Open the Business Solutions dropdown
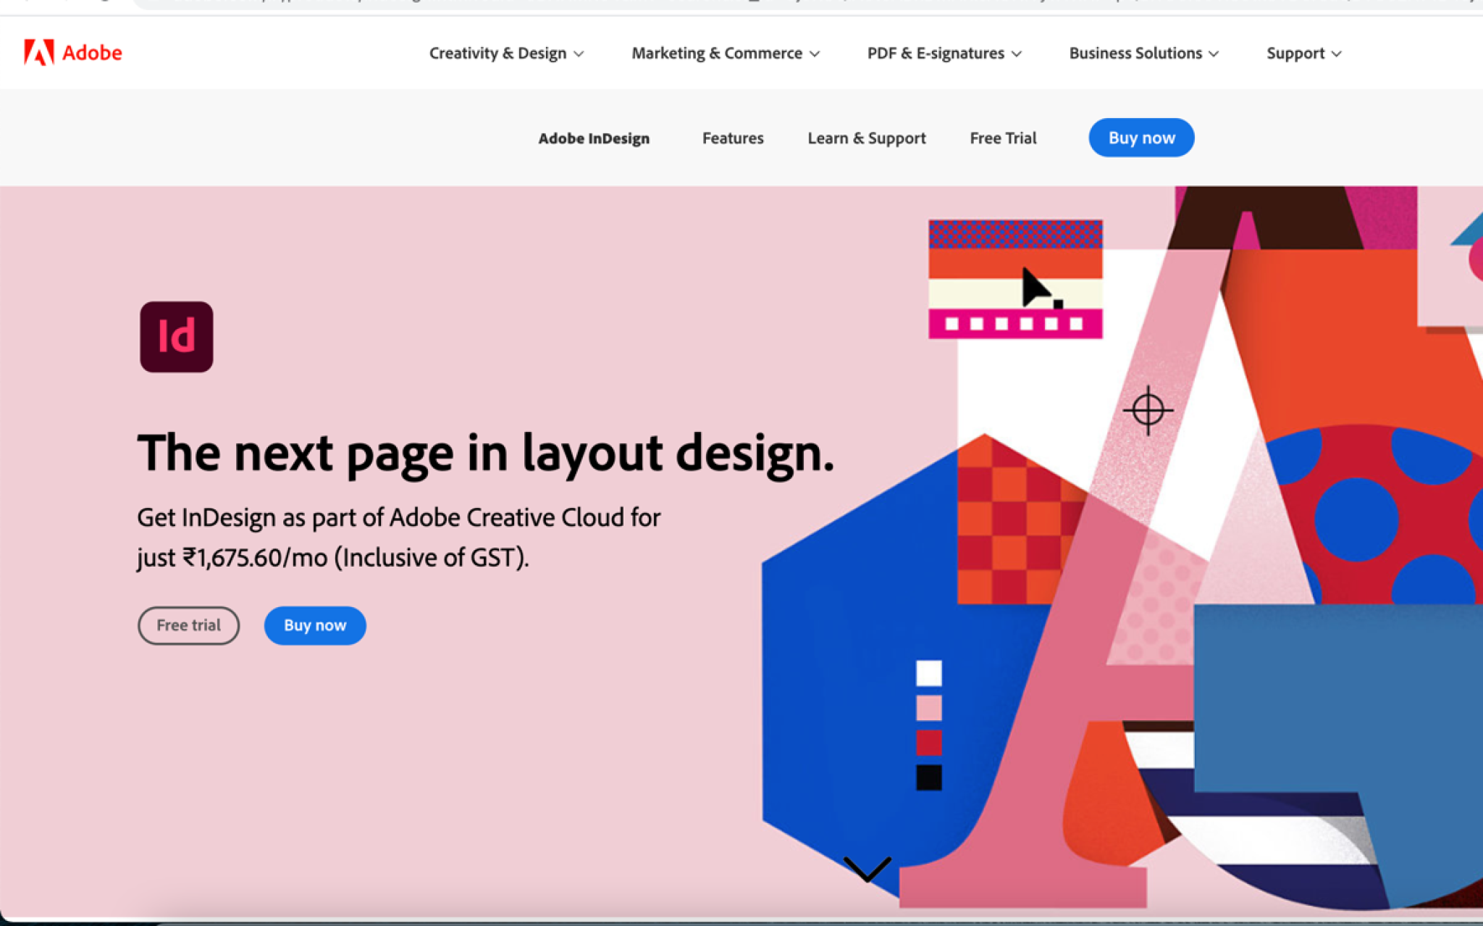The width and height of the screenshot is (1483, 926). [x=1144, y=54]
